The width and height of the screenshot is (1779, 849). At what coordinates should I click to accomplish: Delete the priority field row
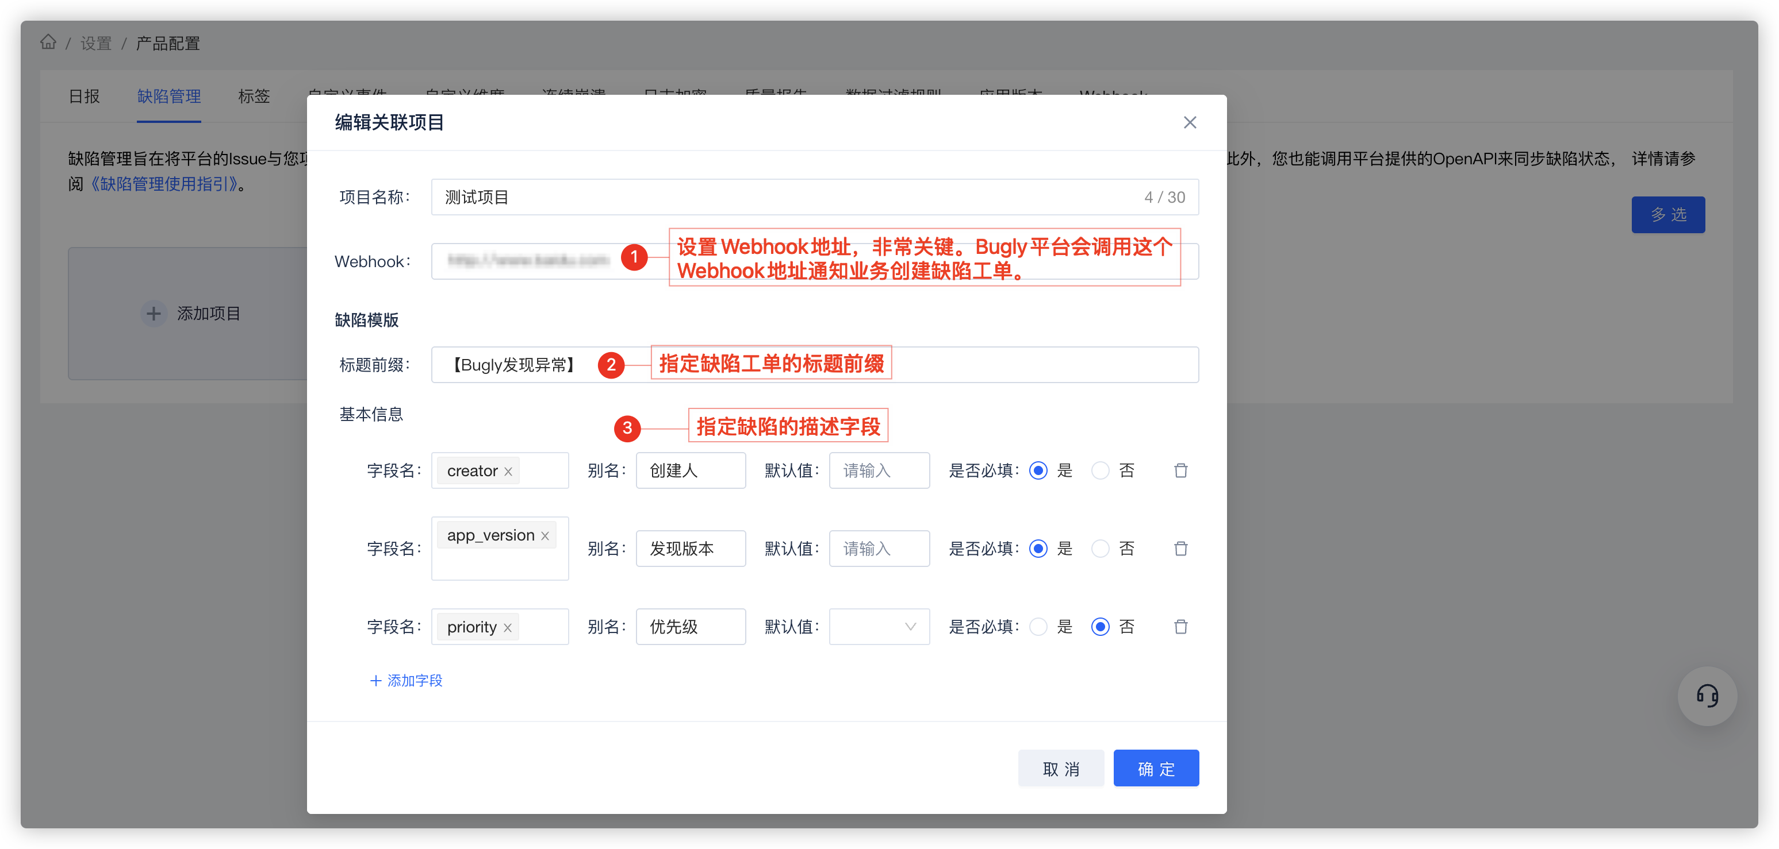1180,626
